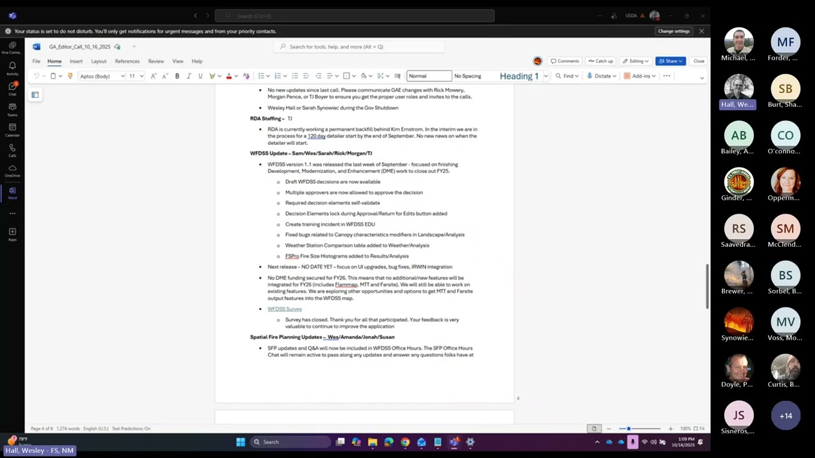Viewport: 815px width, 458px height.
Task: Open the navigation pane icon
Action: coord(35,95)
